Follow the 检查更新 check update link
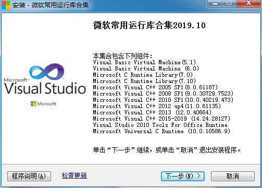The width and height of the screenshot is (262, 188). tap(74, 175)
